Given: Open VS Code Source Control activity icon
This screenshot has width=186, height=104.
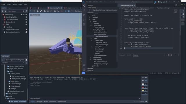Looking at the screenshot, I should click(84, 15).
